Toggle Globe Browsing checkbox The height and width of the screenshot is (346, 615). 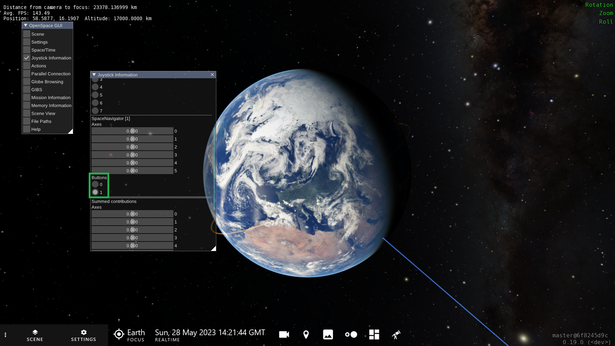[x=27, y=81]
